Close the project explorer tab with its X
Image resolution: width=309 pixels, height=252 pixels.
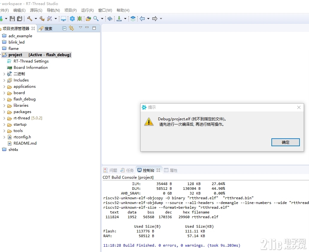[x=33, y=28]
